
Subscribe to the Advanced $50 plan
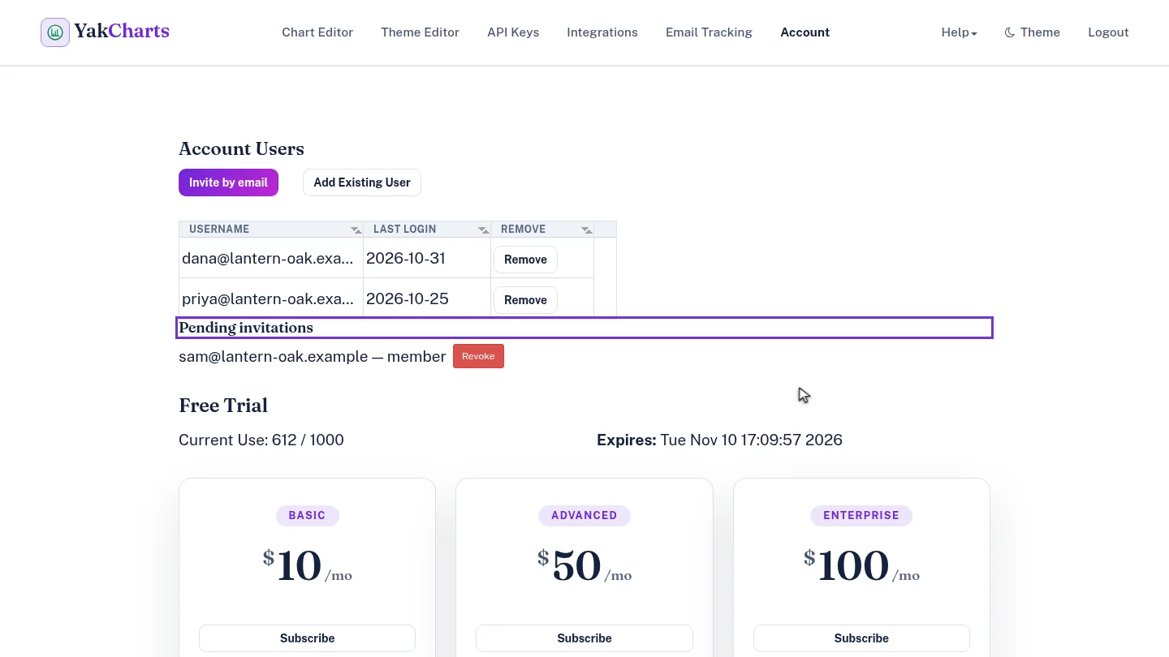584,638
